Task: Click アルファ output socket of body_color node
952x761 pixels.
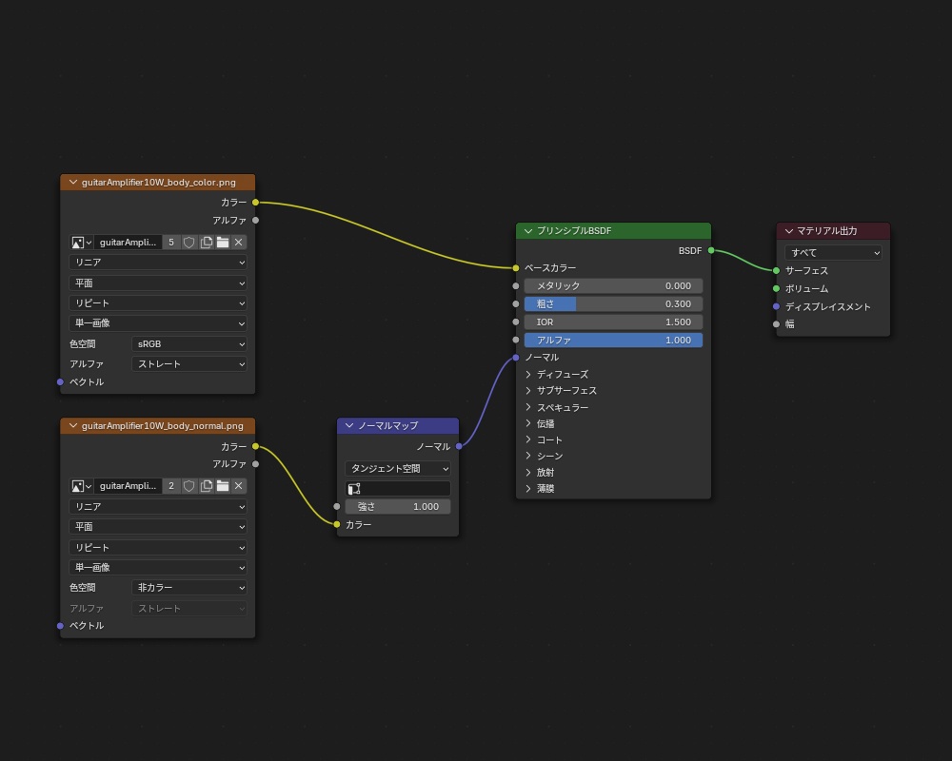Action: click(x=255, y=221)
